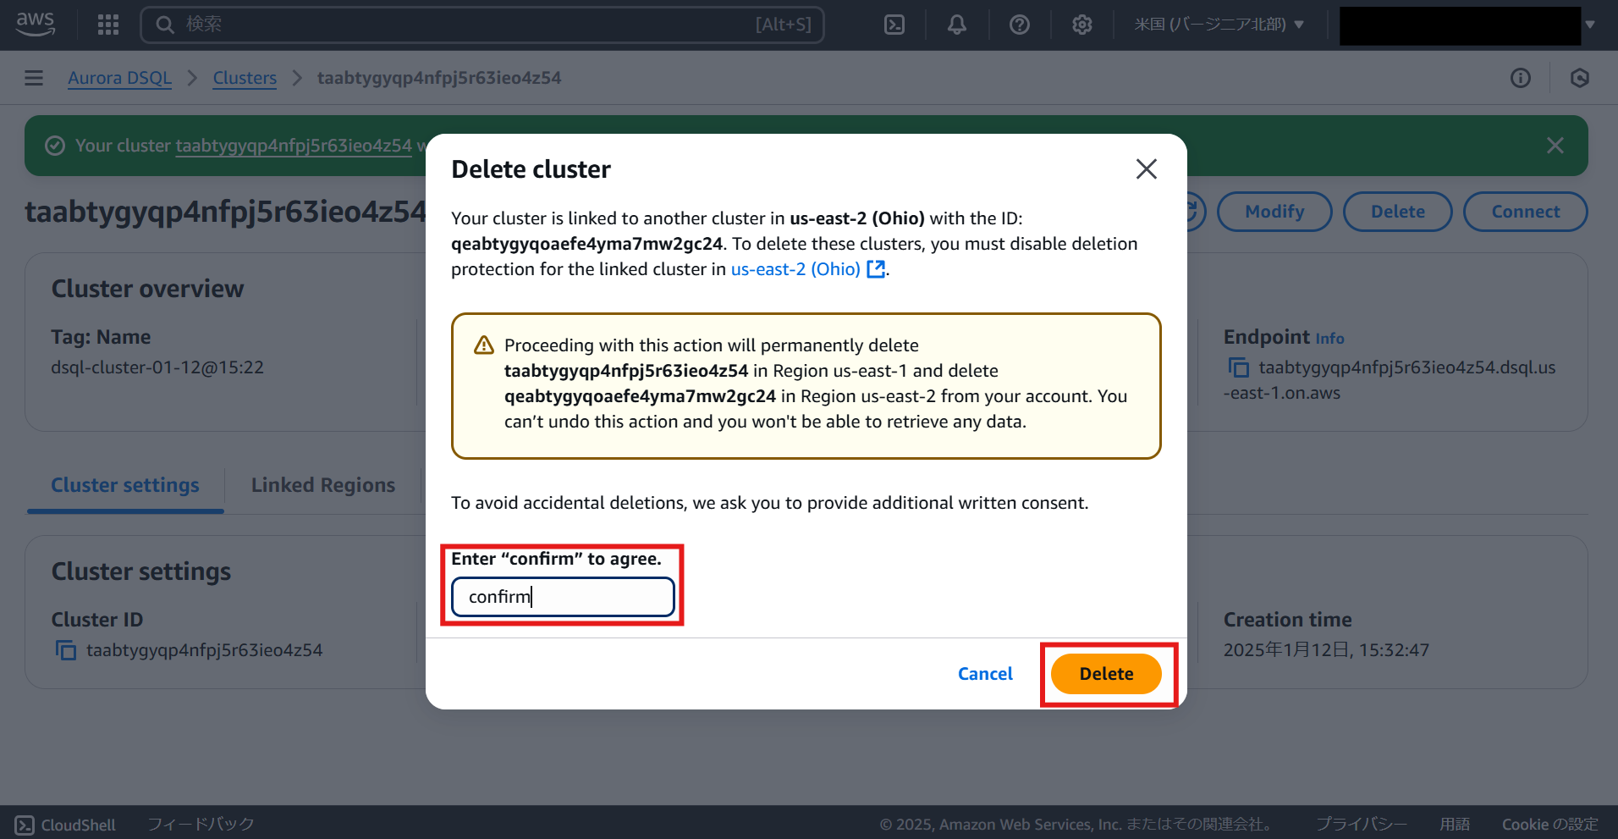
Task: Open the AWS services grid menu
Action: (x=108, y=25)
